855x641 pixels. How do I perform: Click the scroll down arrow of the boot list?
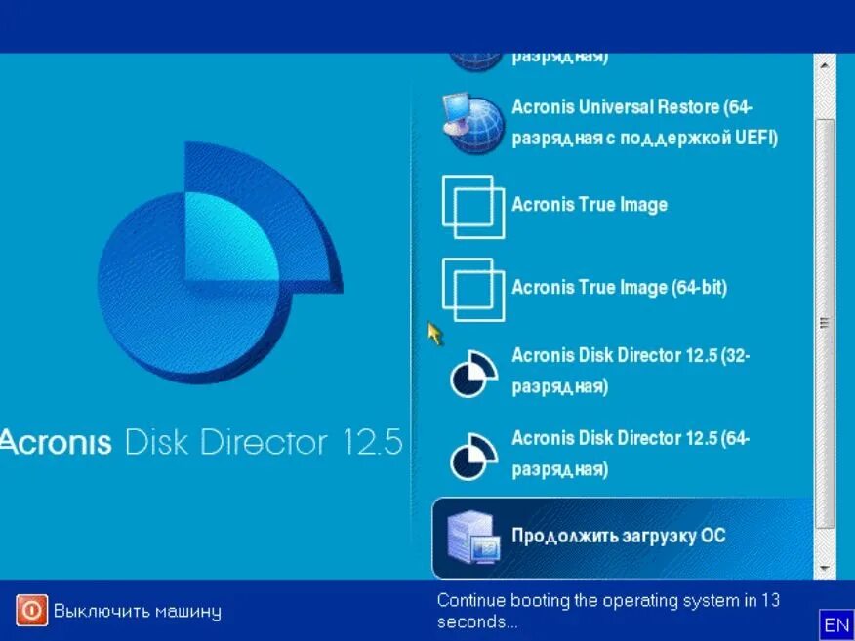[x=825, y=568]
